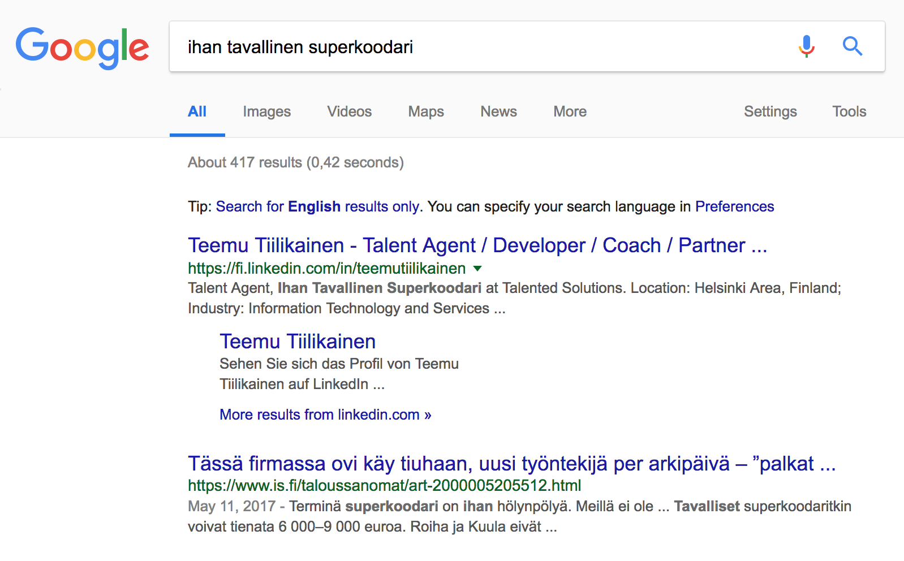Image resolution: width=904 pixels, height=561 pixels.
Task: Open Preferences link in language tip
Action: pyautogui.click(x=734, y=206)
